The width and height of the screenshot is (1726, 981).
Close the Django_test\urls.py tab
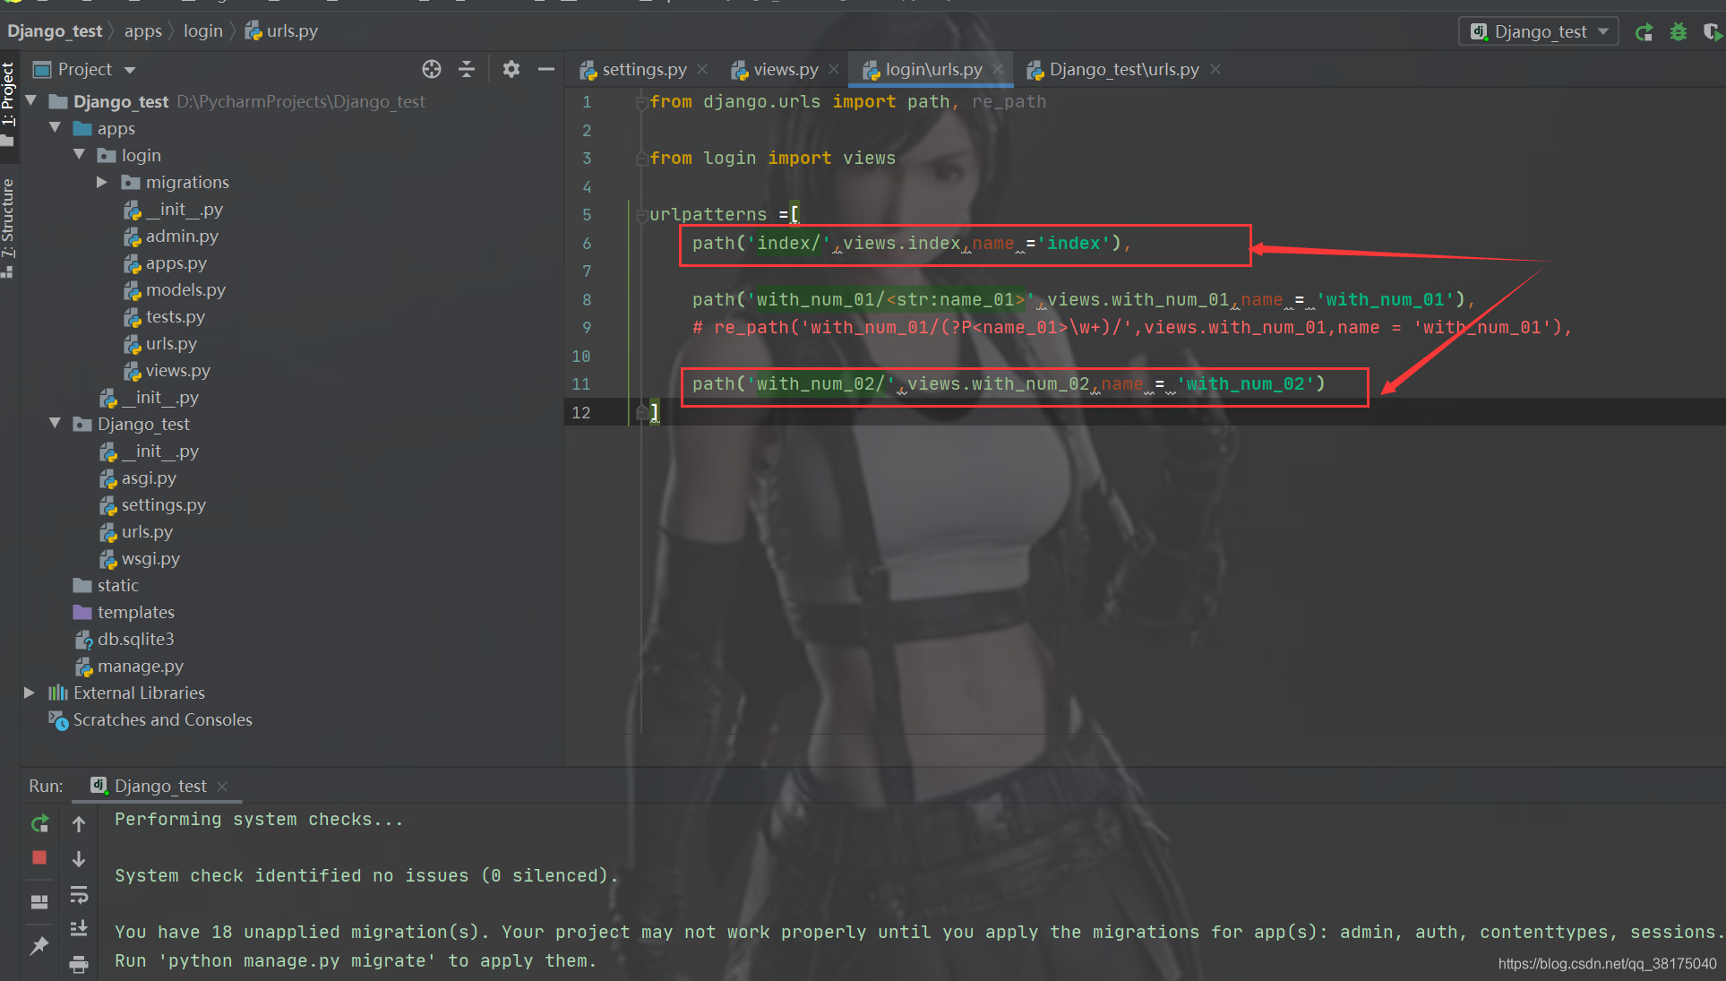tap(1215, 69)
